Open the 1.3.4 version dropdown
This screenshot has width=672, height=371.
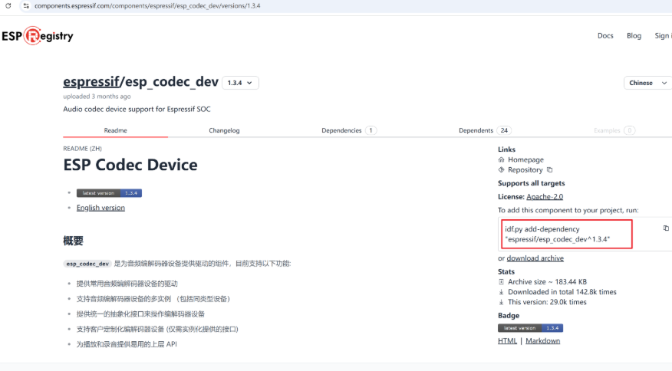(x=240, y=83)
